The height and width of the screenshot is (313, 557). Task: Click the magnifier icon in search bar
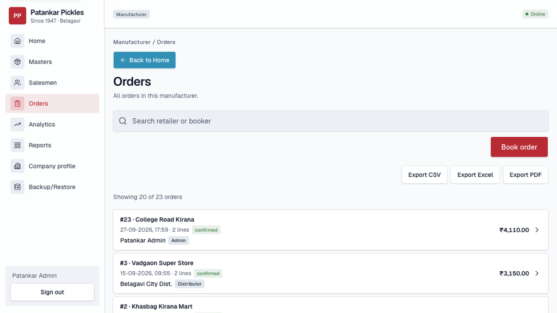[x=123, y=121]
